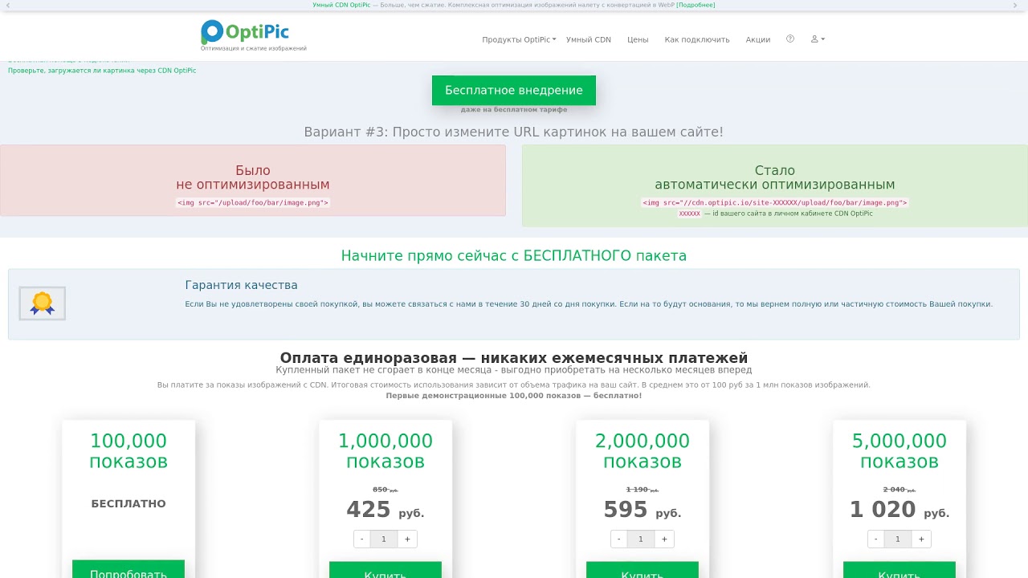
Task: Decrease quantity for the 595 руб. package
Action: (619, 539)
